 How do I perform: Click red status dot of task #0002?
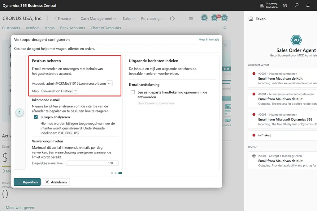(254, 74)
